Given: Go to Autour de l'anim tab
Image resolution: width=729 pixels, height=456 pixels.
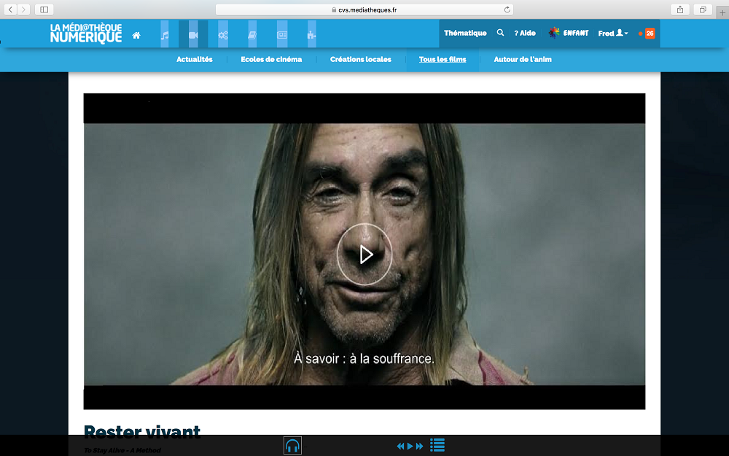Looking at the screenshot, I should point(523,60).
